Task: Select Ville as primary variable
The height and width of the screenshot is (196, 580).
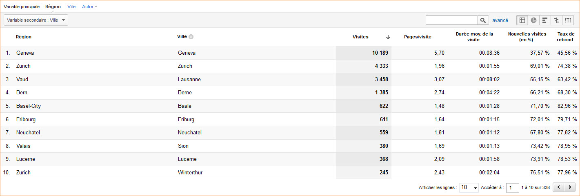Action: point(71,7)
